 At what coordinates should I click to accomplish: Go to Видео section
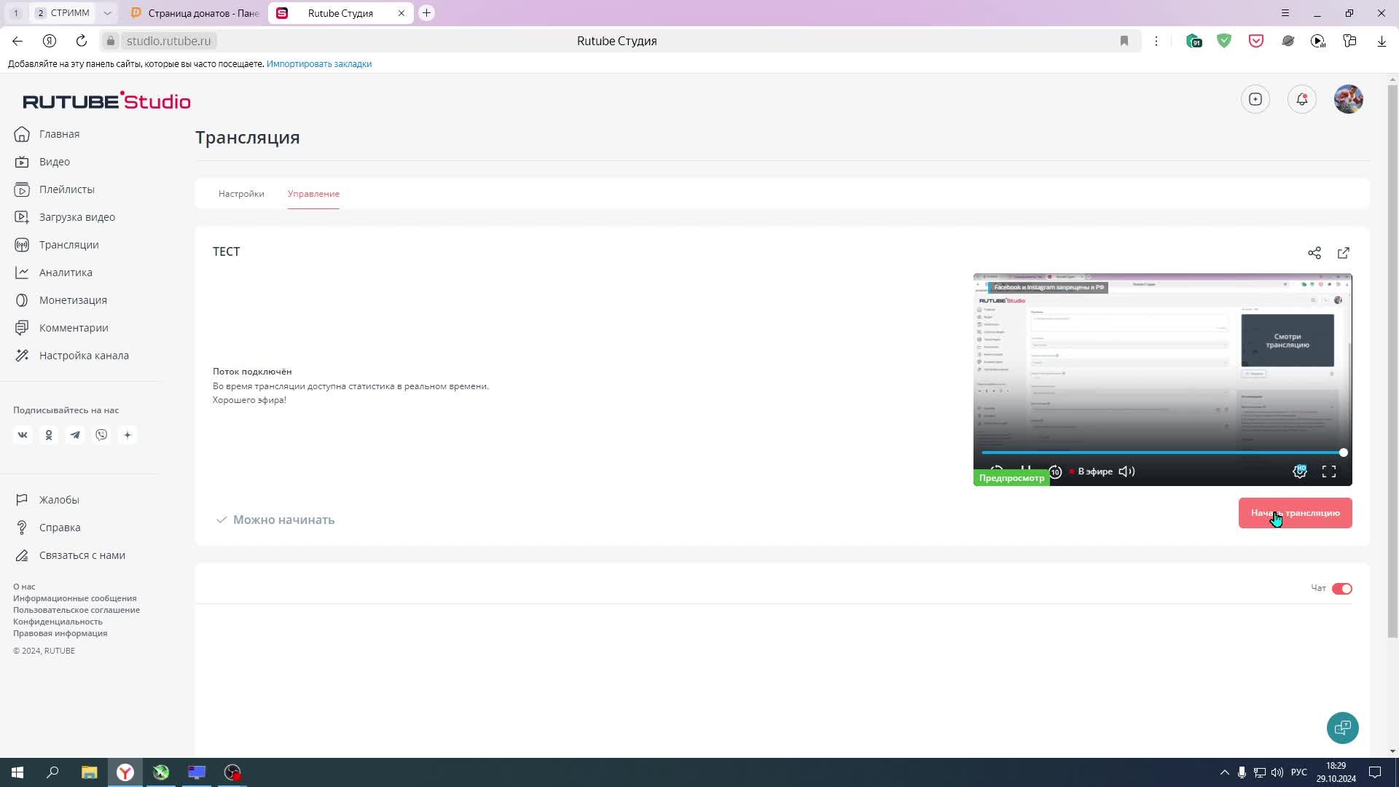[x=42, y=162]
